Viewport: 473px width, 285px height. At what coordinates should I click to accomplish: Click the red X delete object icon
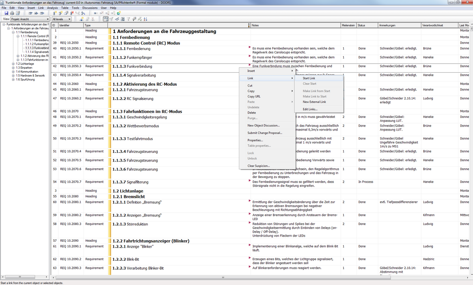tap(72, 13)
